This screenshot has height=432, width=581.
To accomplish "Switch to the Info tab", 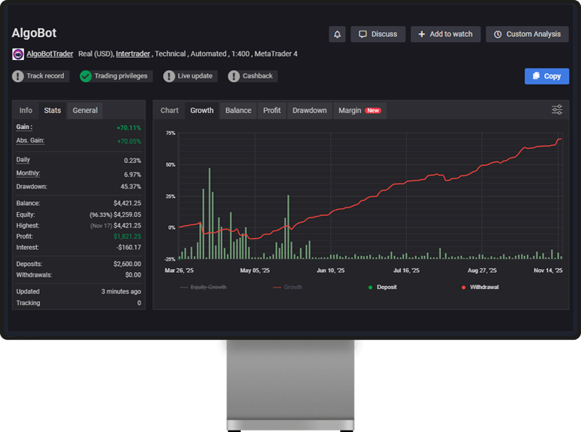I will click(25, 111).
